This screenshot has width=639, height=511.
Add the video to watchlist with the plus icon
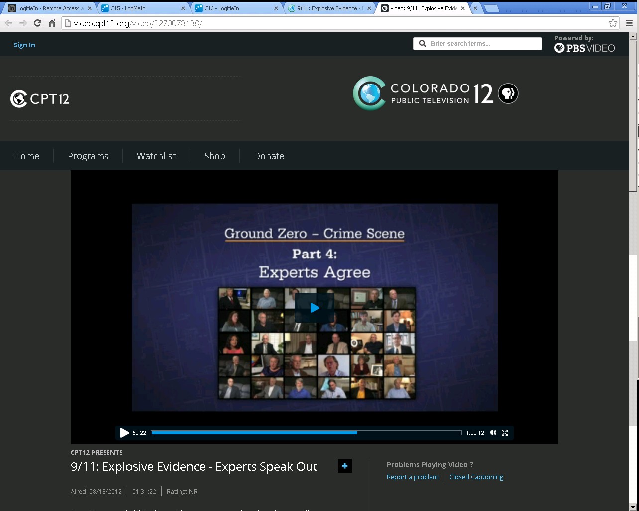(344, 466)
